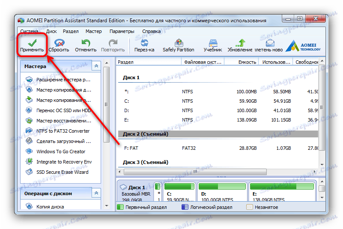
Task: Start Мастер копирования д... wizard
Action: tap(58, 90)
